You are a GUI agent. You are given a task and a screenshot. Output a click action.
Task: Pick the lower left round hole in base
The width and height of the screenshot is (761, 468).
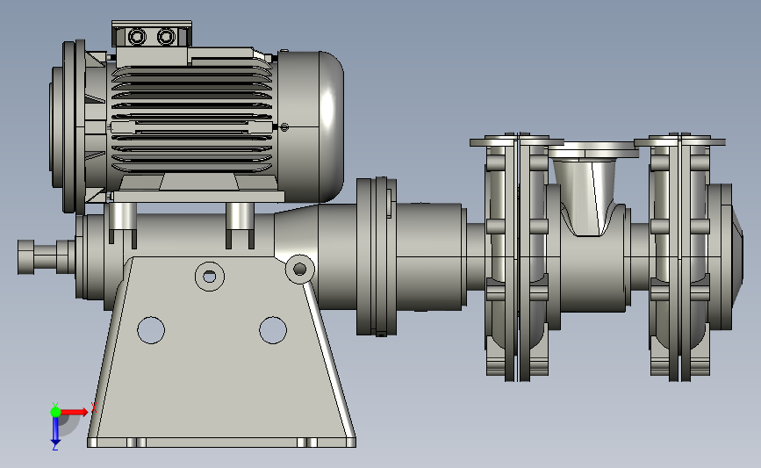pos(151,330)
